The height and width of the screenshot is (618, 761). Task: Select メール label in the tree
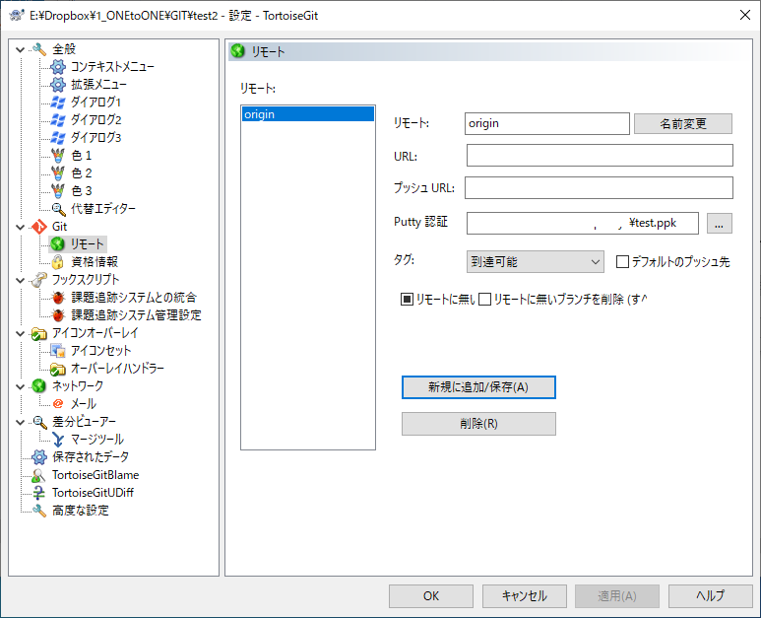point(84,404)
